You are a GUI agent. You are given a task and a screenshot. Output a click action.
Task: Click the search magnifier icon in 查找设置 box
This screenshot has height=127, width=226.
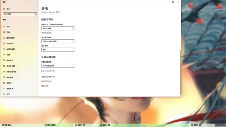35,14
